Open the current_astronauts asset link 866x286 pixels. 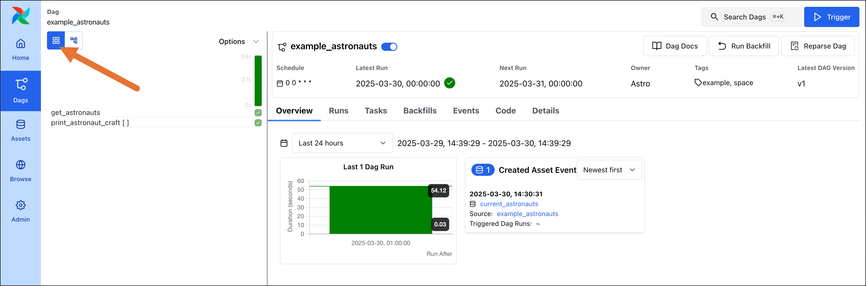point(509,204)
